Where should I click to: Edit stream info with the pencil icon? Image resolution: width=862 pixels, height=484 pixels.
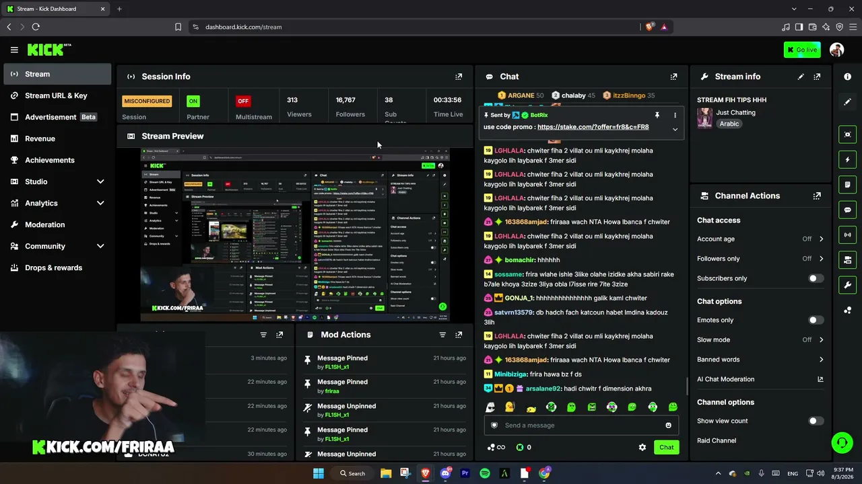click(x=801, y=77)
